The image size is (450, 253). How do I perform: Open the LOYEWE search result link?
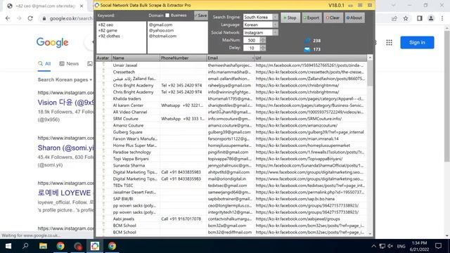click(64, 193)
